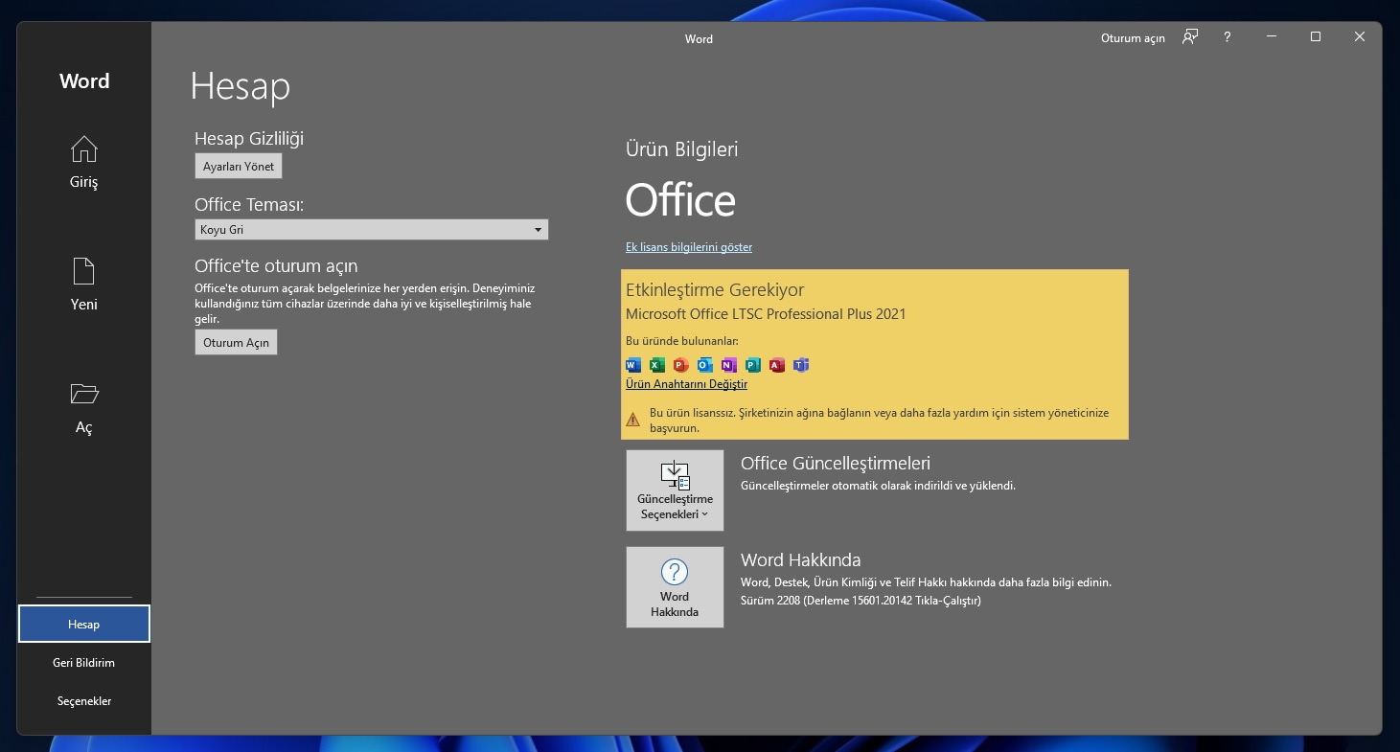Click the blue Outlook icon in product list
The height and width of the screenshot is (752, 1400).
[704, 365]
